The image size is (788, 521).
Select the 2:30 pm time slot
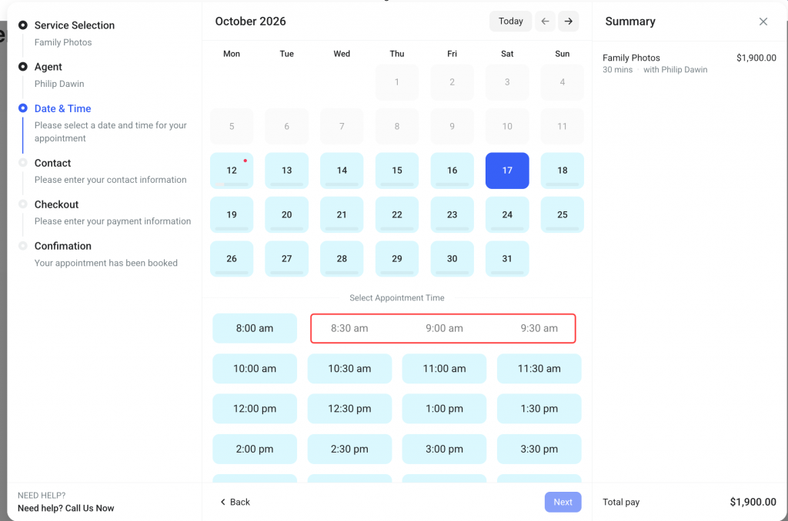[x=350, y=450]
